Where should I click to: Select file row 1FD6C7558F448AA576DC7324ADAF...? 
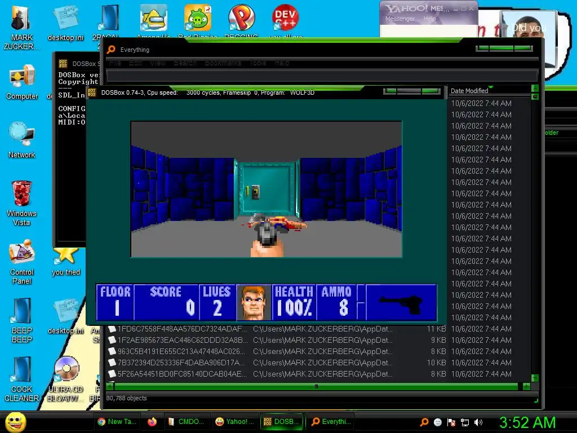[x=319, y=329]
